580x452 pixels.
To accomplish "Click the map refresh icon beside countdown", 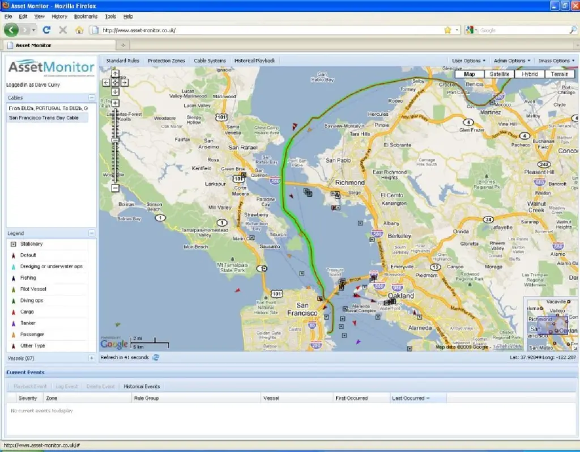I will pos(156,357).
